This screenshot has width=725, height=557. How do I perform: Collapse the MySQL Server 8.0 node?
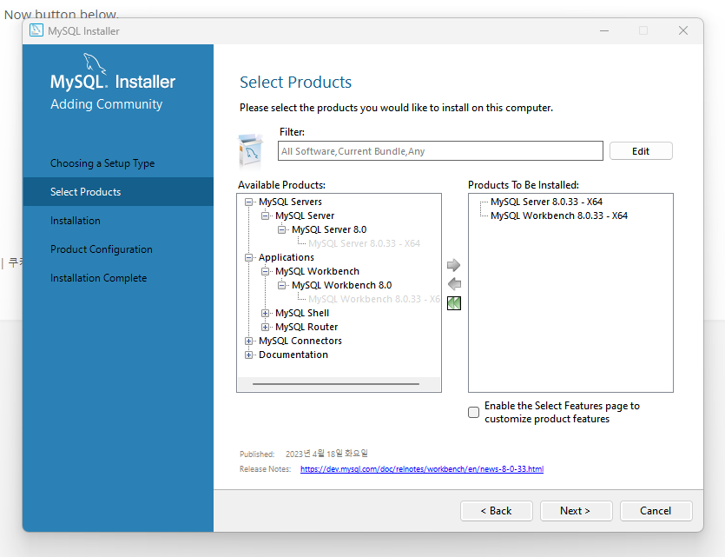pos(281,229)
